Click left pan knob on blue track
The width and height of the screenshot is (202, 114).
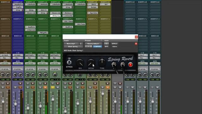click(15, 75)
